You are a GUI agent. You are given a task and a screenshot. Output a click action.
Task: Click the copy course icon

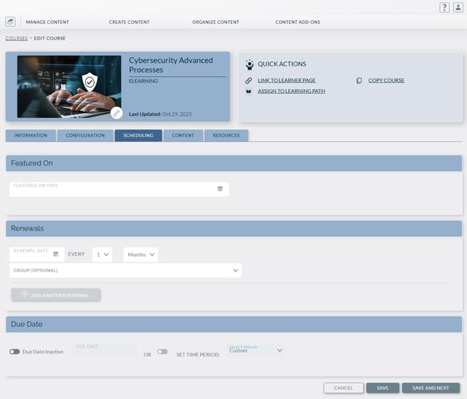(x=359, y=81)
